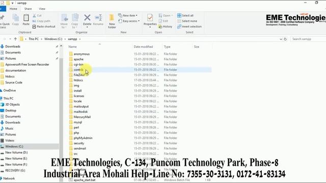
Task: Select Music in navigation pane
Action: 9,129
